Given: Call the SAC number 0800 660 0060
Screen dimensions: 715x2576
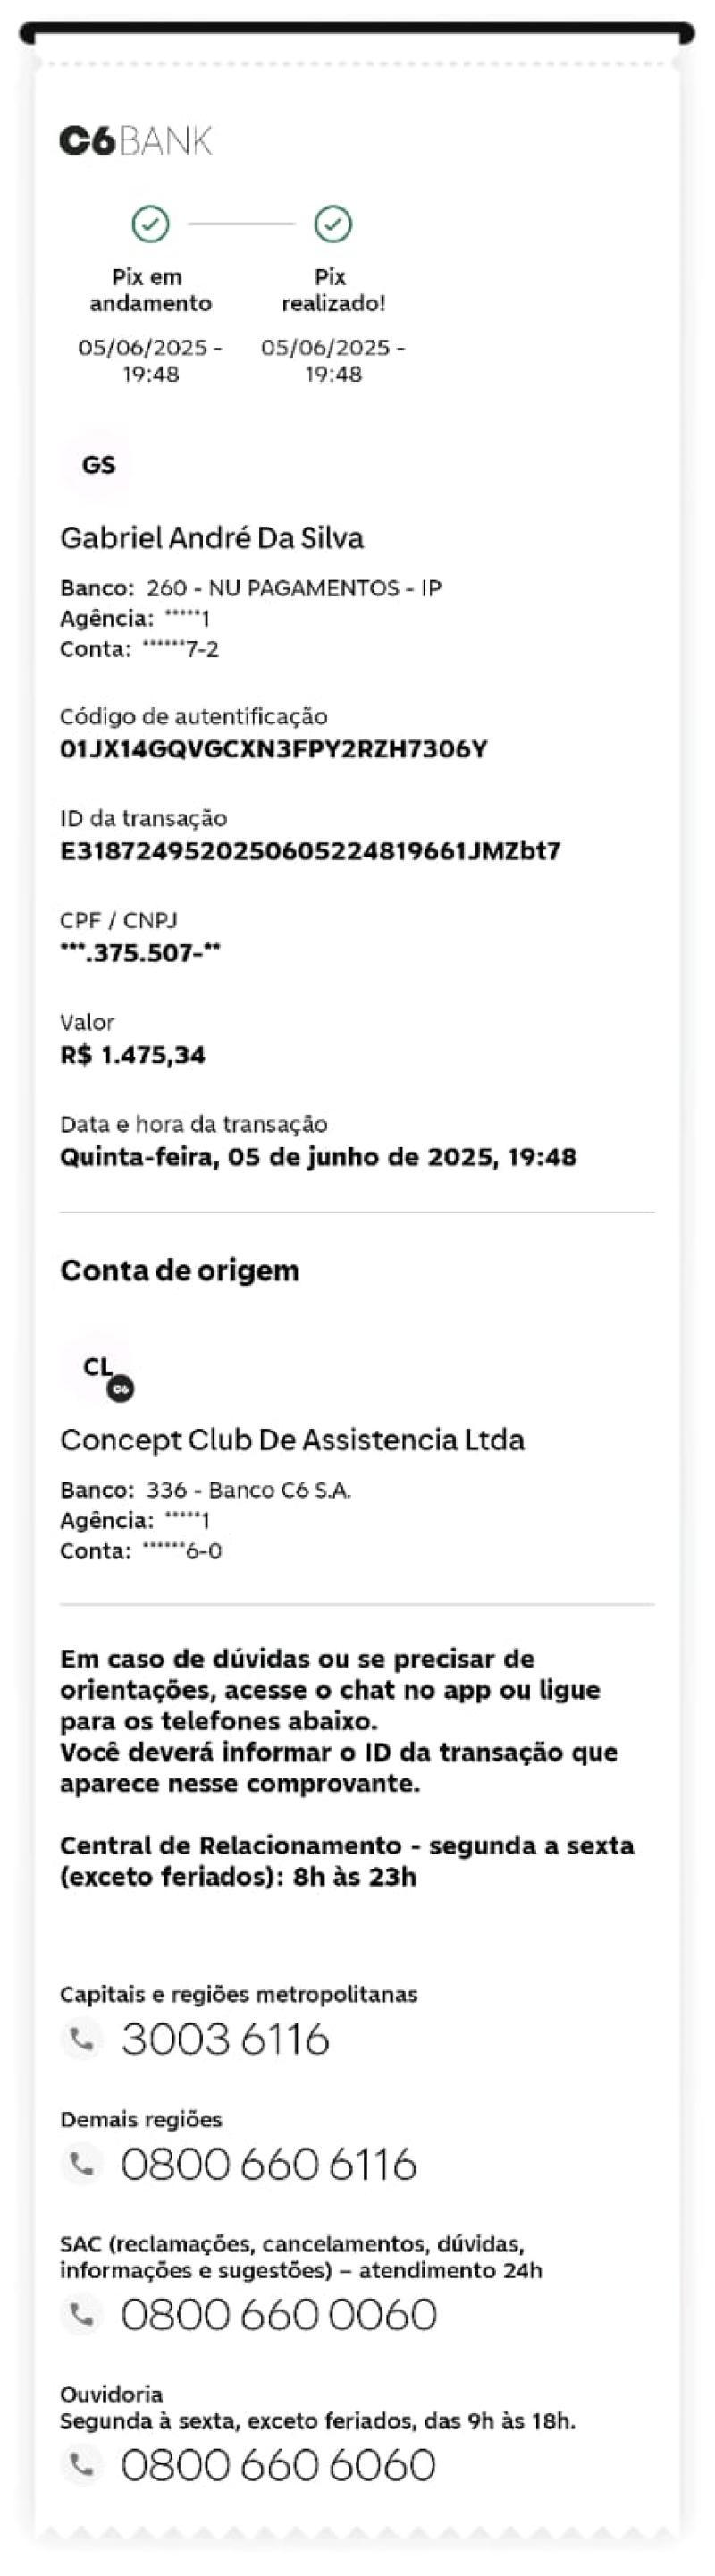Looking at the screenshot, I should point(279,2314).
